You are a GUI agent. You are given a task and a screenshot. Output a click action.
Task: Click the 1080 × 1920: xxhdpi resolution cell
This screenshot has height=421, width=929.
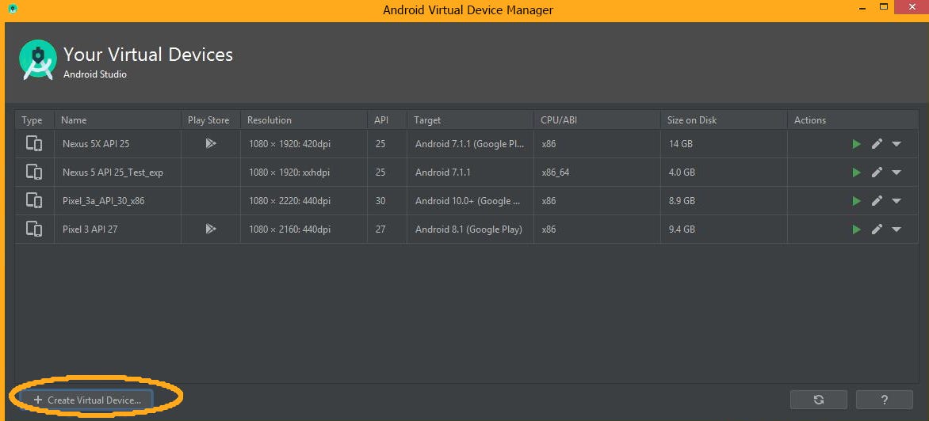click(304, 172)
